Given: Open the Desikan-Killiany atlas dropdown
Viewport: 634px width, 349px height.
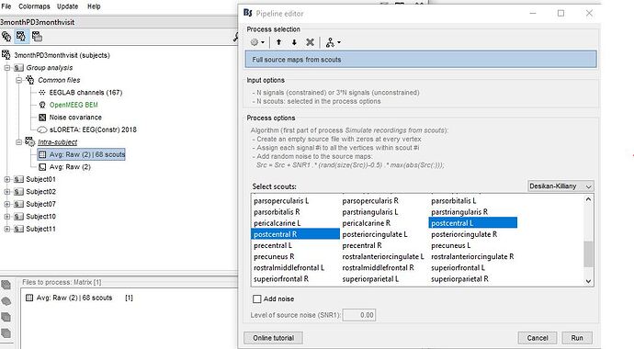Looking at the screenshot, I should (560, 186).
